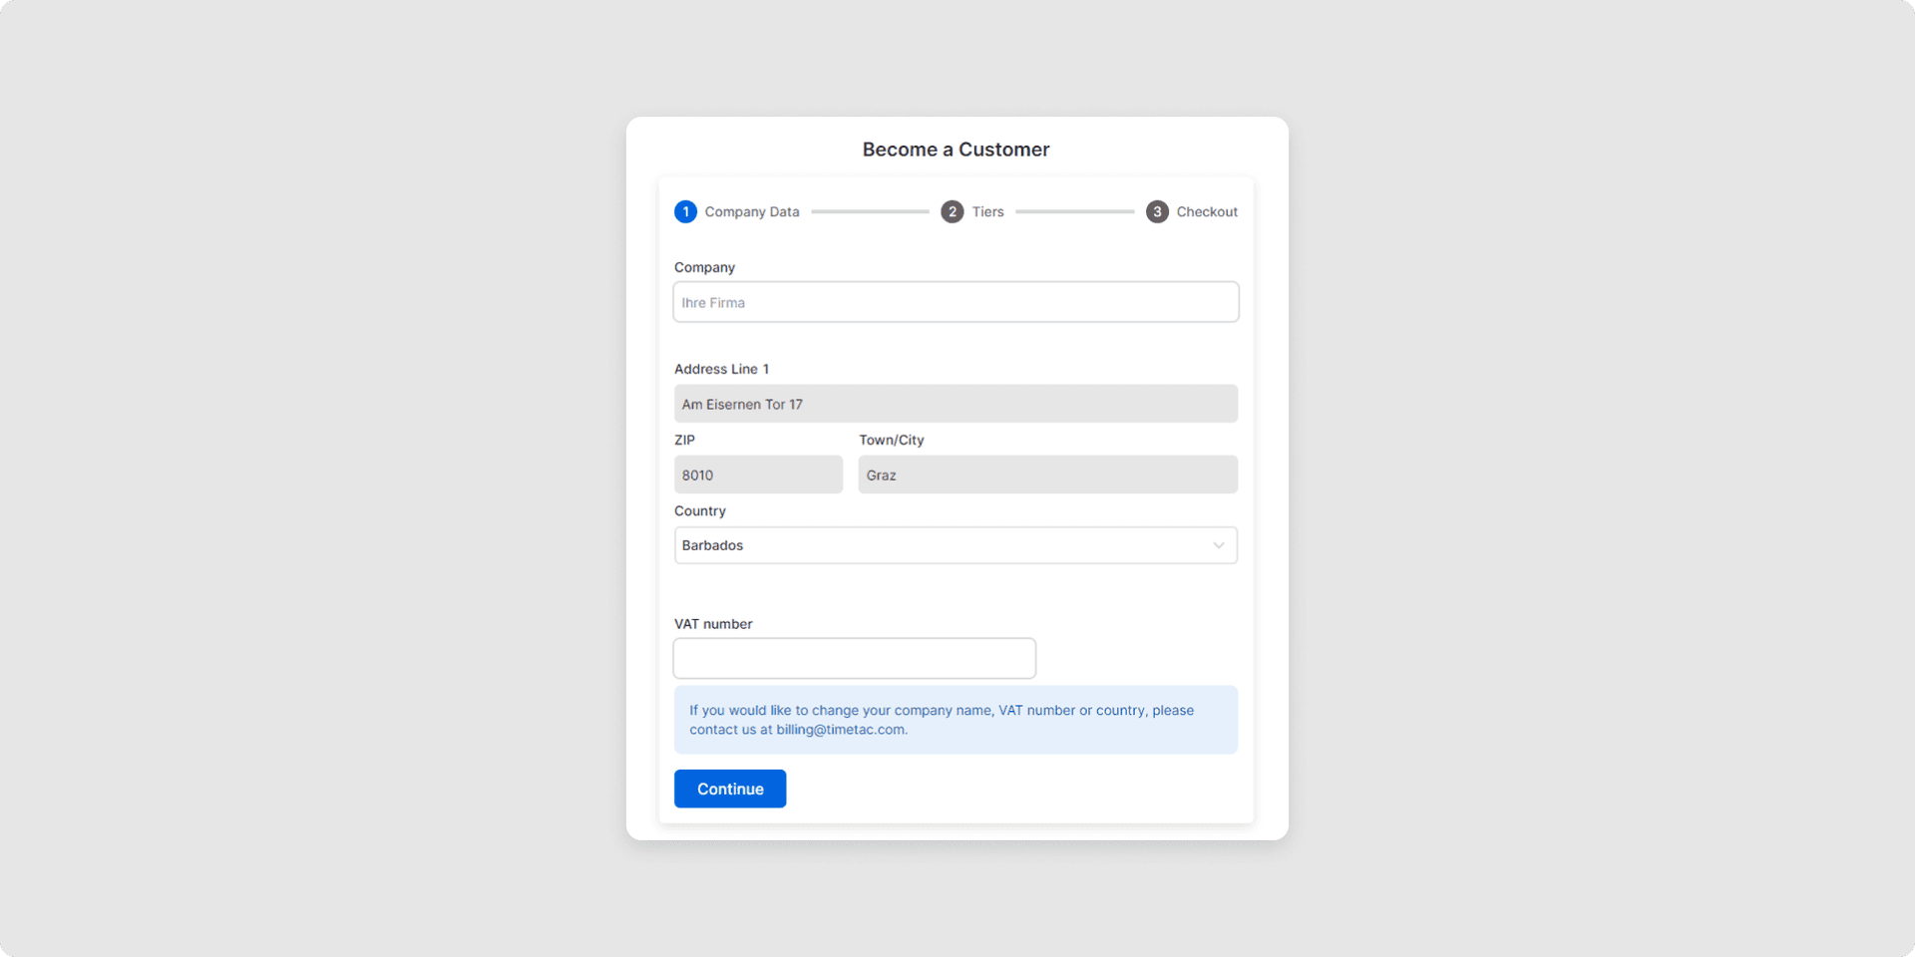Go to the Tiers step label
Viewport: 1915px width, 957px height.
click(x=987, y=211)
